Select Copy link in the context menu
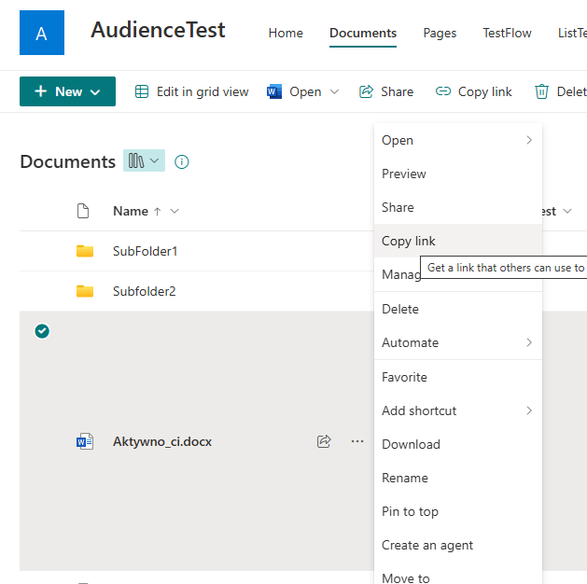The image size is (587, 584). [x=409, y=241]
